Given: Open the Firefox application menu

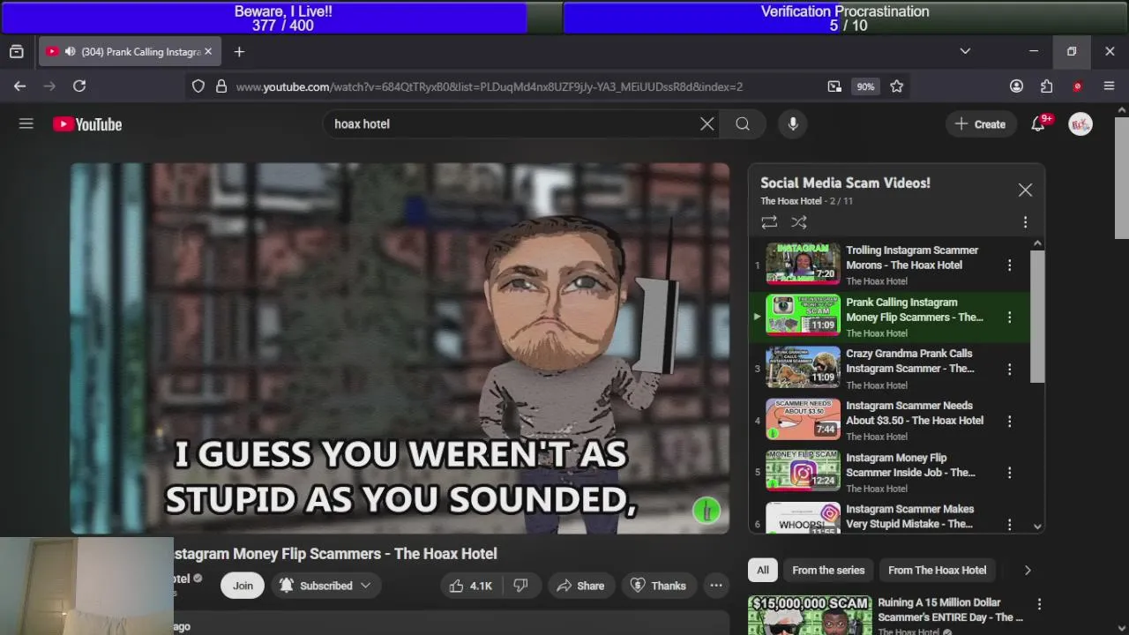Looking at the screenshot, I should pos(1109,86).
